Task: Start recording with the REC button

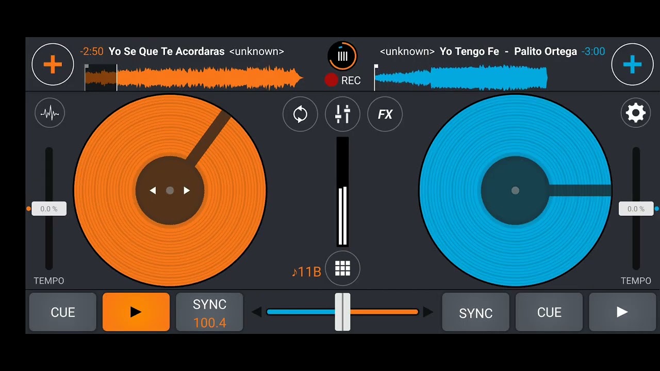Action: coord(342,80)
